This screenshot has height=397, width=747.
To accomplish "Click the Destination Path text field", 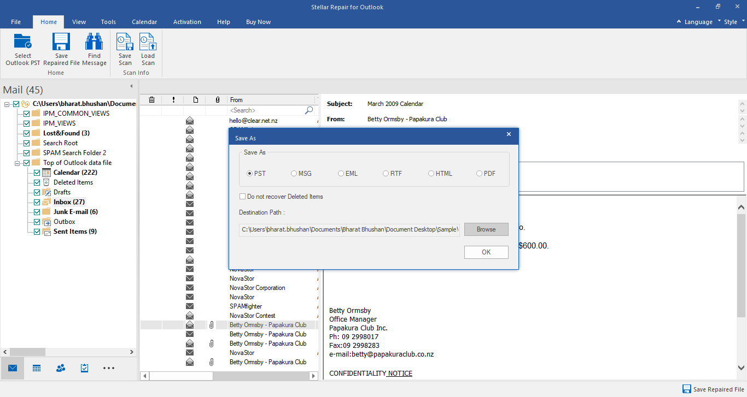I will [349, 229].
